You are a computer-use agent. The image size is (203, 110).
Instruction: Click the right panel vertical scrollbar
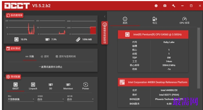(x=199, y=58)
